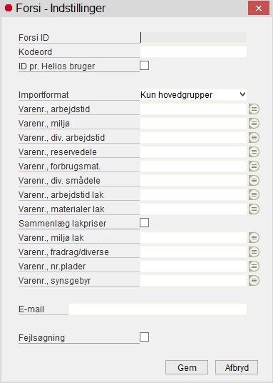Image resolution: width=273 pixels, height=383 pixels.
Task: Open lookup for Varenr., materialer lak
Action: [254, 209]
